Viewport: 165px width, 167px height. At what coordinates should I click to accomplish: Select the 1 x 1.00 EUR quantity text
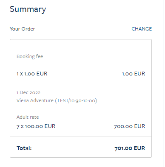(x=32, y=74)
